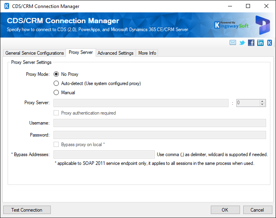Click the Proxy Server address field
The height and width of the screenshot is (218, 276).
pyautogui.click(x=141, y=103)
